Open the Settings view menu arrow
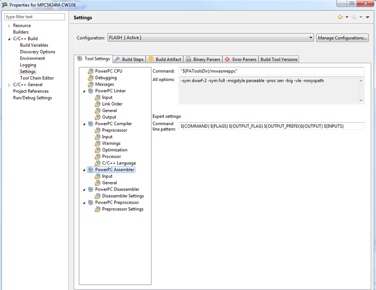The image size is (376, 290). 368,17
